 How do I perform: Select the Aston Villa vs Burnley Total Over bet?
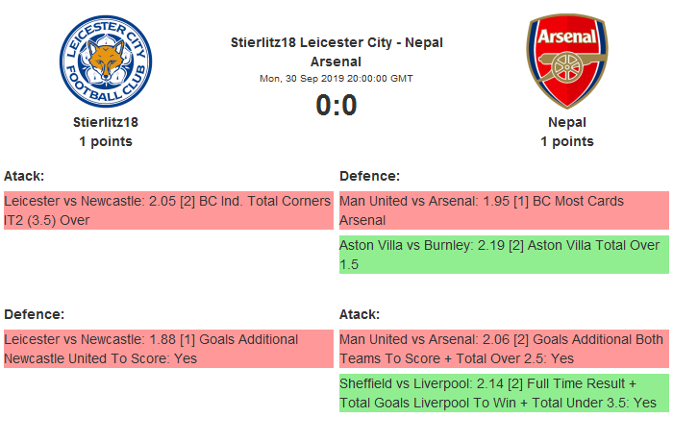pyautogui.click(x=503, y=255)
